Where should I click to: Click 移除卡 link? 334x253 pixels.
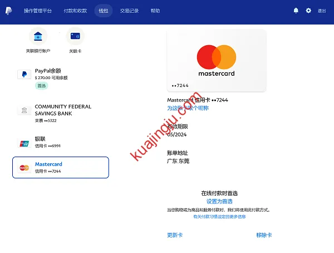click(x=264, y=235)
